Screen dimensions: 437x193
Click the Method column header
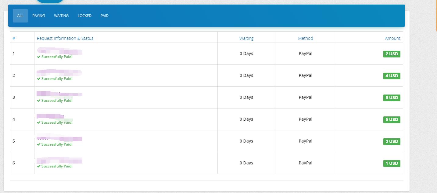point(305,38)
